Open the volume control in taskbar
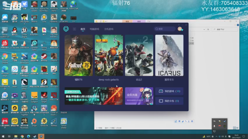The width and height of the screenshot is (248, 139). tap(223, 137)
